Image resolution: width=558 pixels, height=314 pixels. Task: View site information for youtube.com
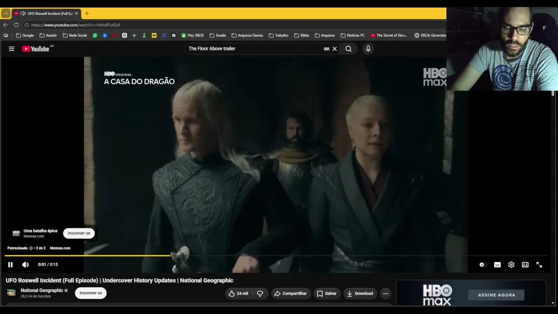pos(27,25)
